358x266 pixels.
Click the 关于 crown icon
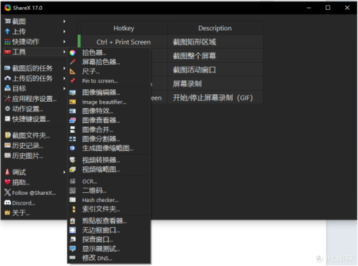[8, 213]
